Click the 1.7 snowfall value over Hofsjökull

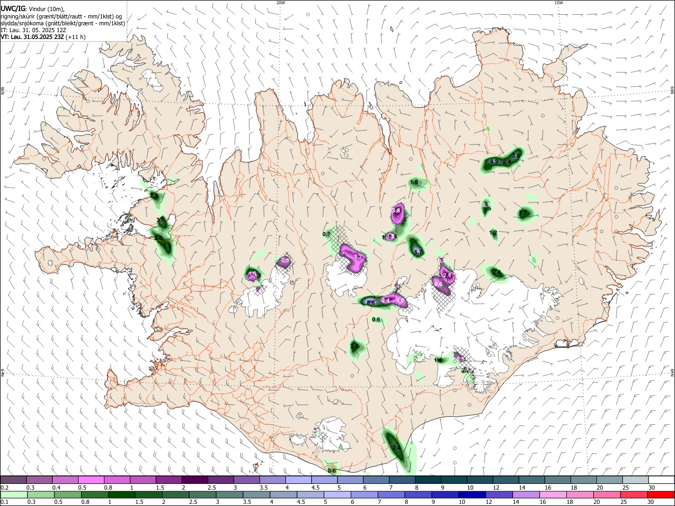(x=359, y=257)
